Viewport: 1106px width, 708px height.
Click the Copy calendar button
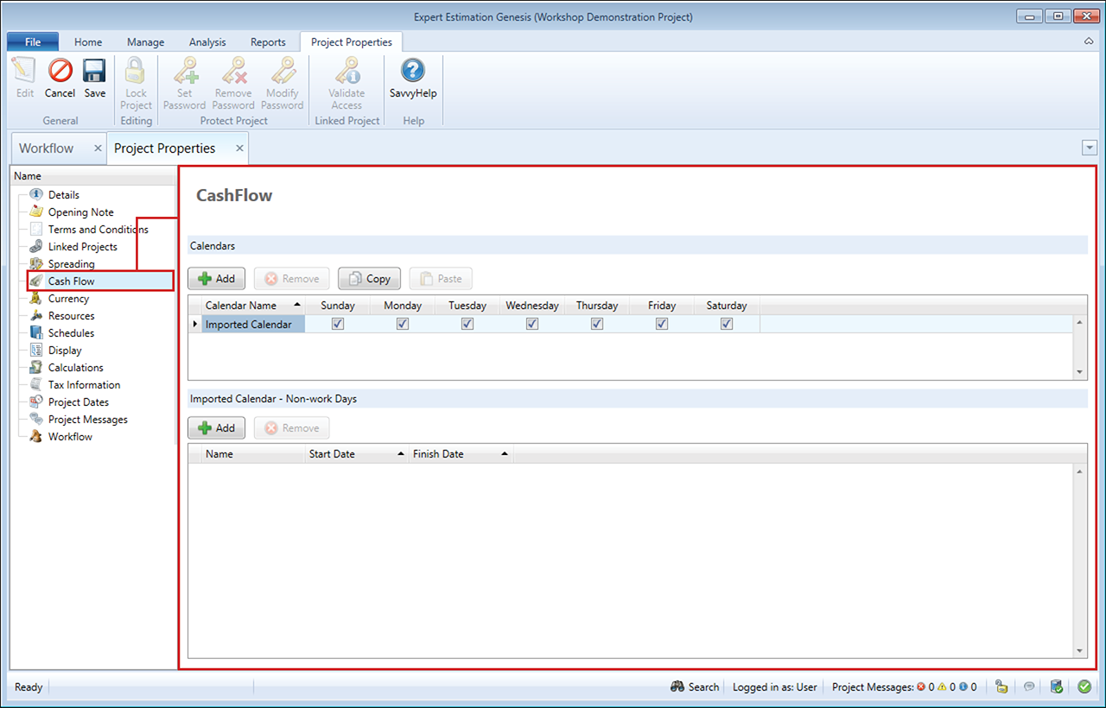(369, 279)
